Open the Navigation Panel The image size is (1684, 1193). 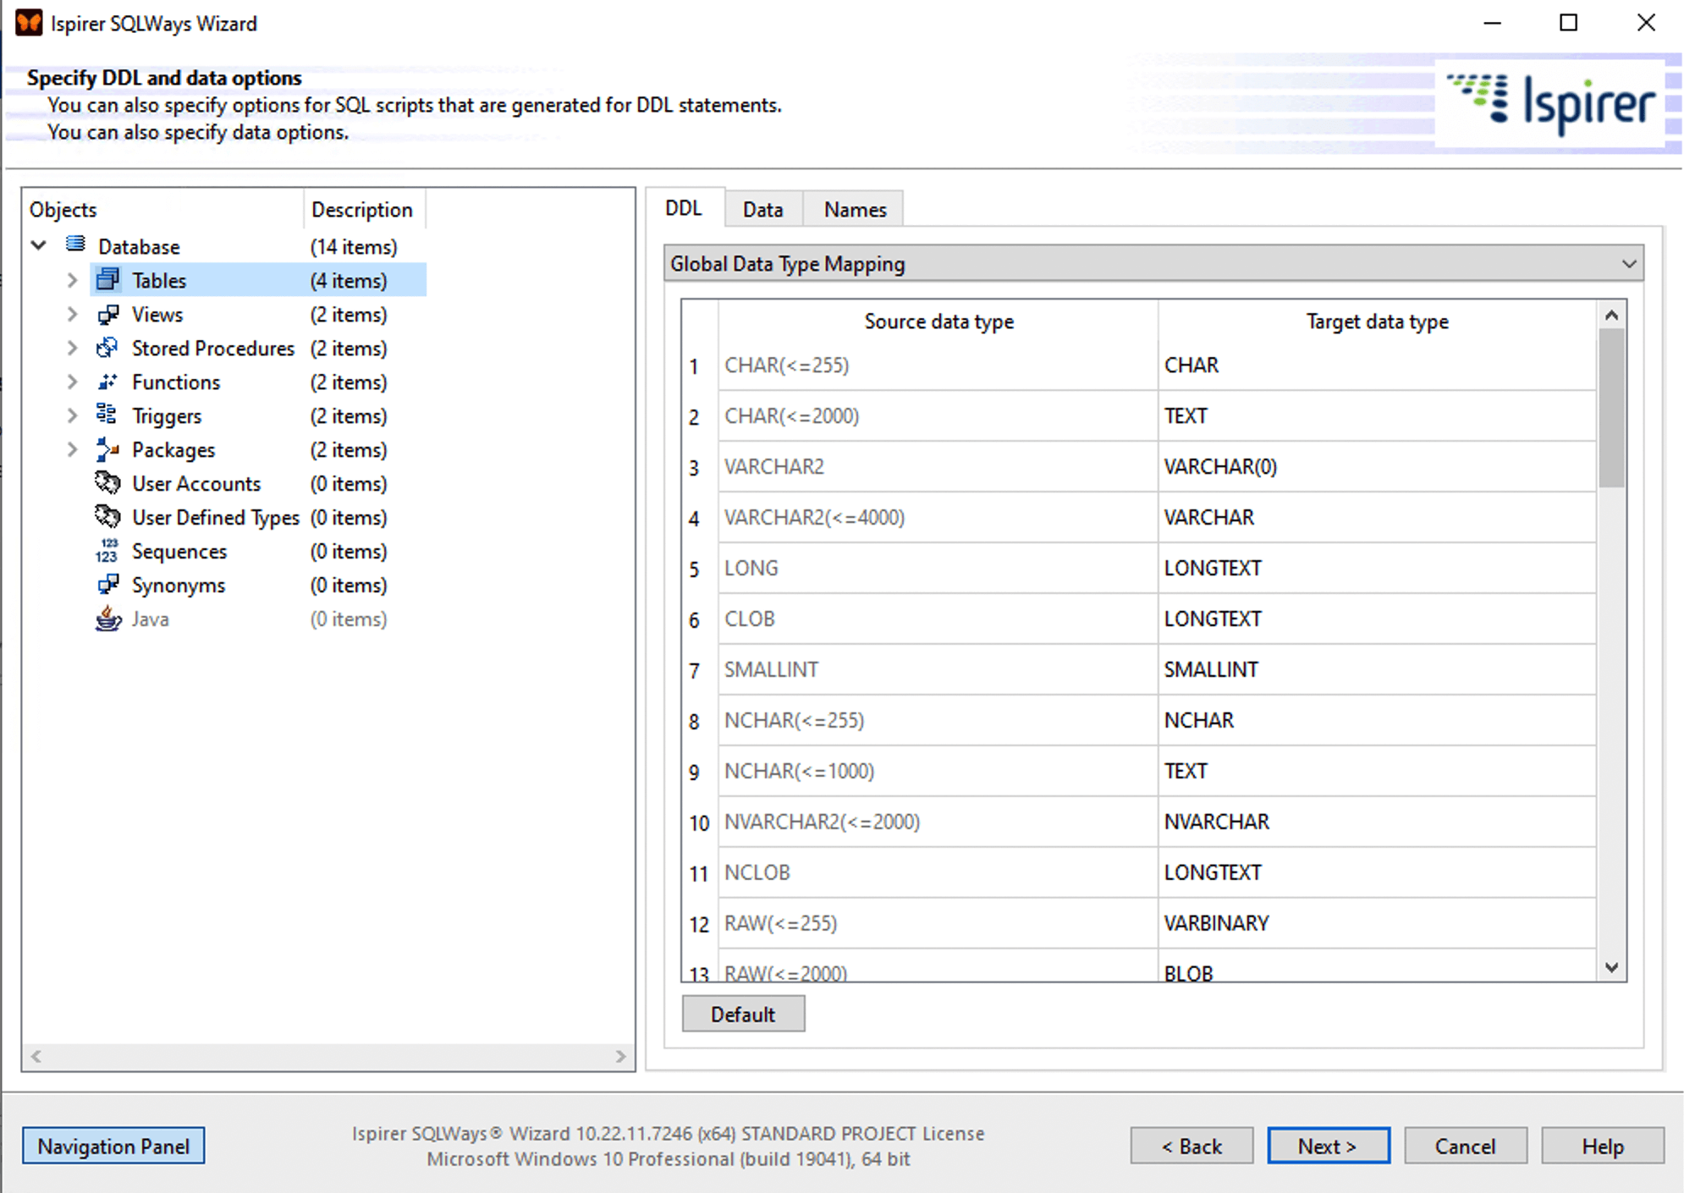click(113, 1146)
